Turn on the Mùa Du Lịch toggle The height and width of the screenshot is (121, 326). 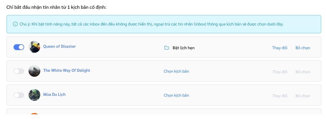(19, 95)
